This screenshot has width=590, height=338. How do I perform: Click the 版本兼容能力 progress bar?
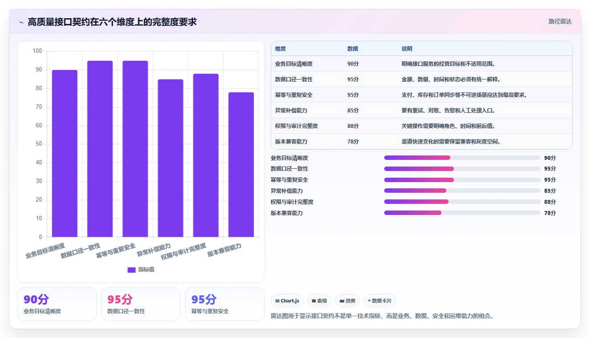point(462,213)
